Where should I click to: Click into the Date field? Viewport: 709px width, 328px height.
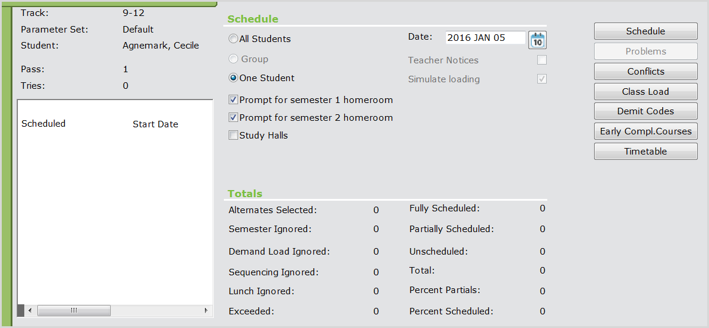tap(485, 38)
